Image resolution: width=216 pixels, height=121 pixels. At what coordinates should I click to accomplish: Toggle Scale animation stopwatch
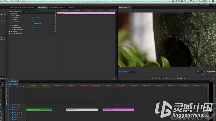13,19
